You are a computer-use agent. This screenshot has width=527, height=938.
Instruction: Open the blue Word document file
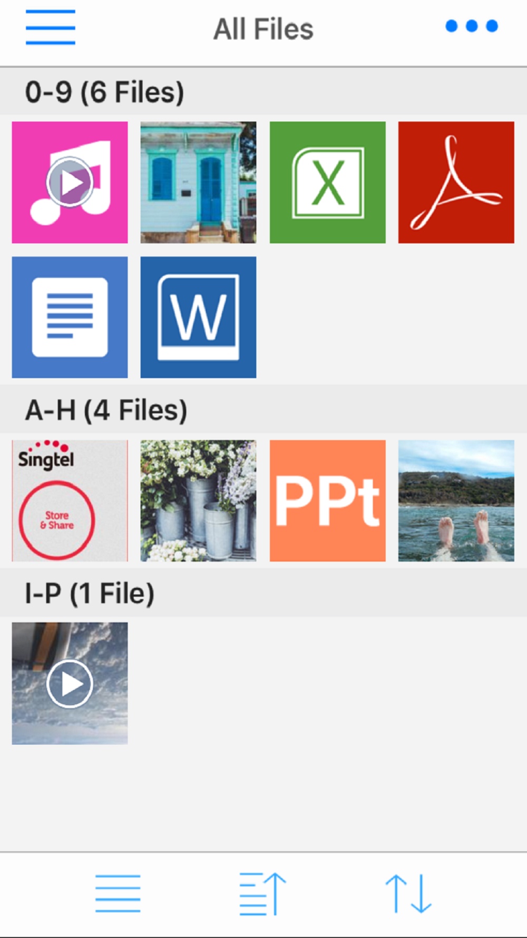tap(198, 317)
